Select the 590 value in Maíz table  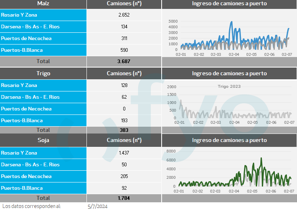[124, 50]
